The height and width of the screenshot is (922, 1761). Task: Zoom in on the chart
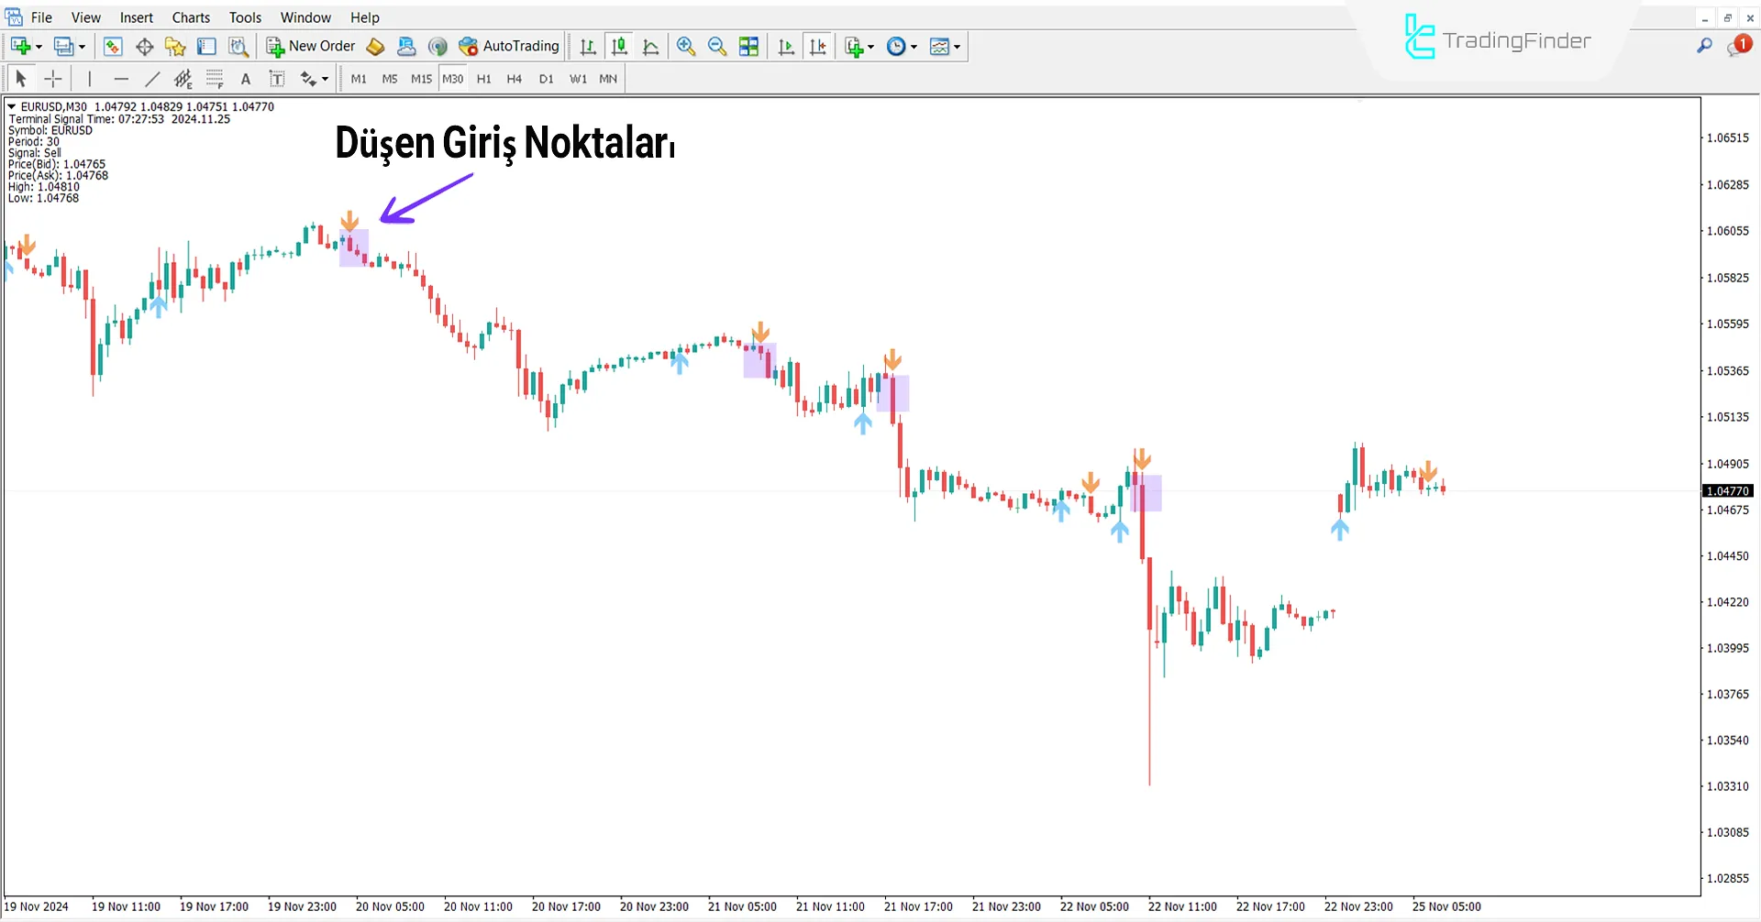point(686,46)
